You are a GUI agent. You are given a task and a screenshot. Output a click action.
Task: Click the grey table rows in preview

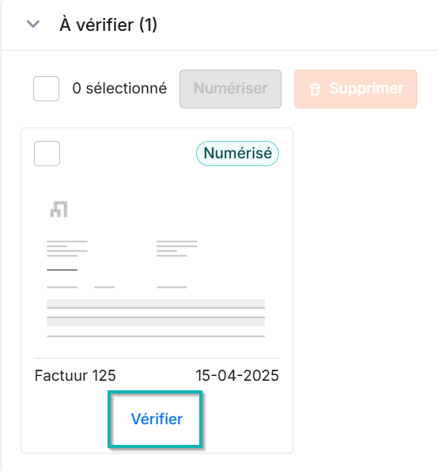pyautogui.click(x=156, y=313)
